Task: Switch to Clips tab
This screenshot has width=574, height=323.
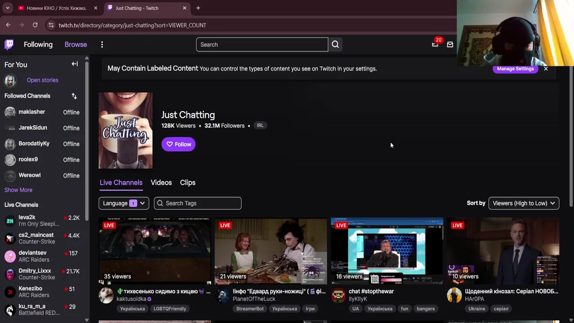Action: tap(187, 183)
